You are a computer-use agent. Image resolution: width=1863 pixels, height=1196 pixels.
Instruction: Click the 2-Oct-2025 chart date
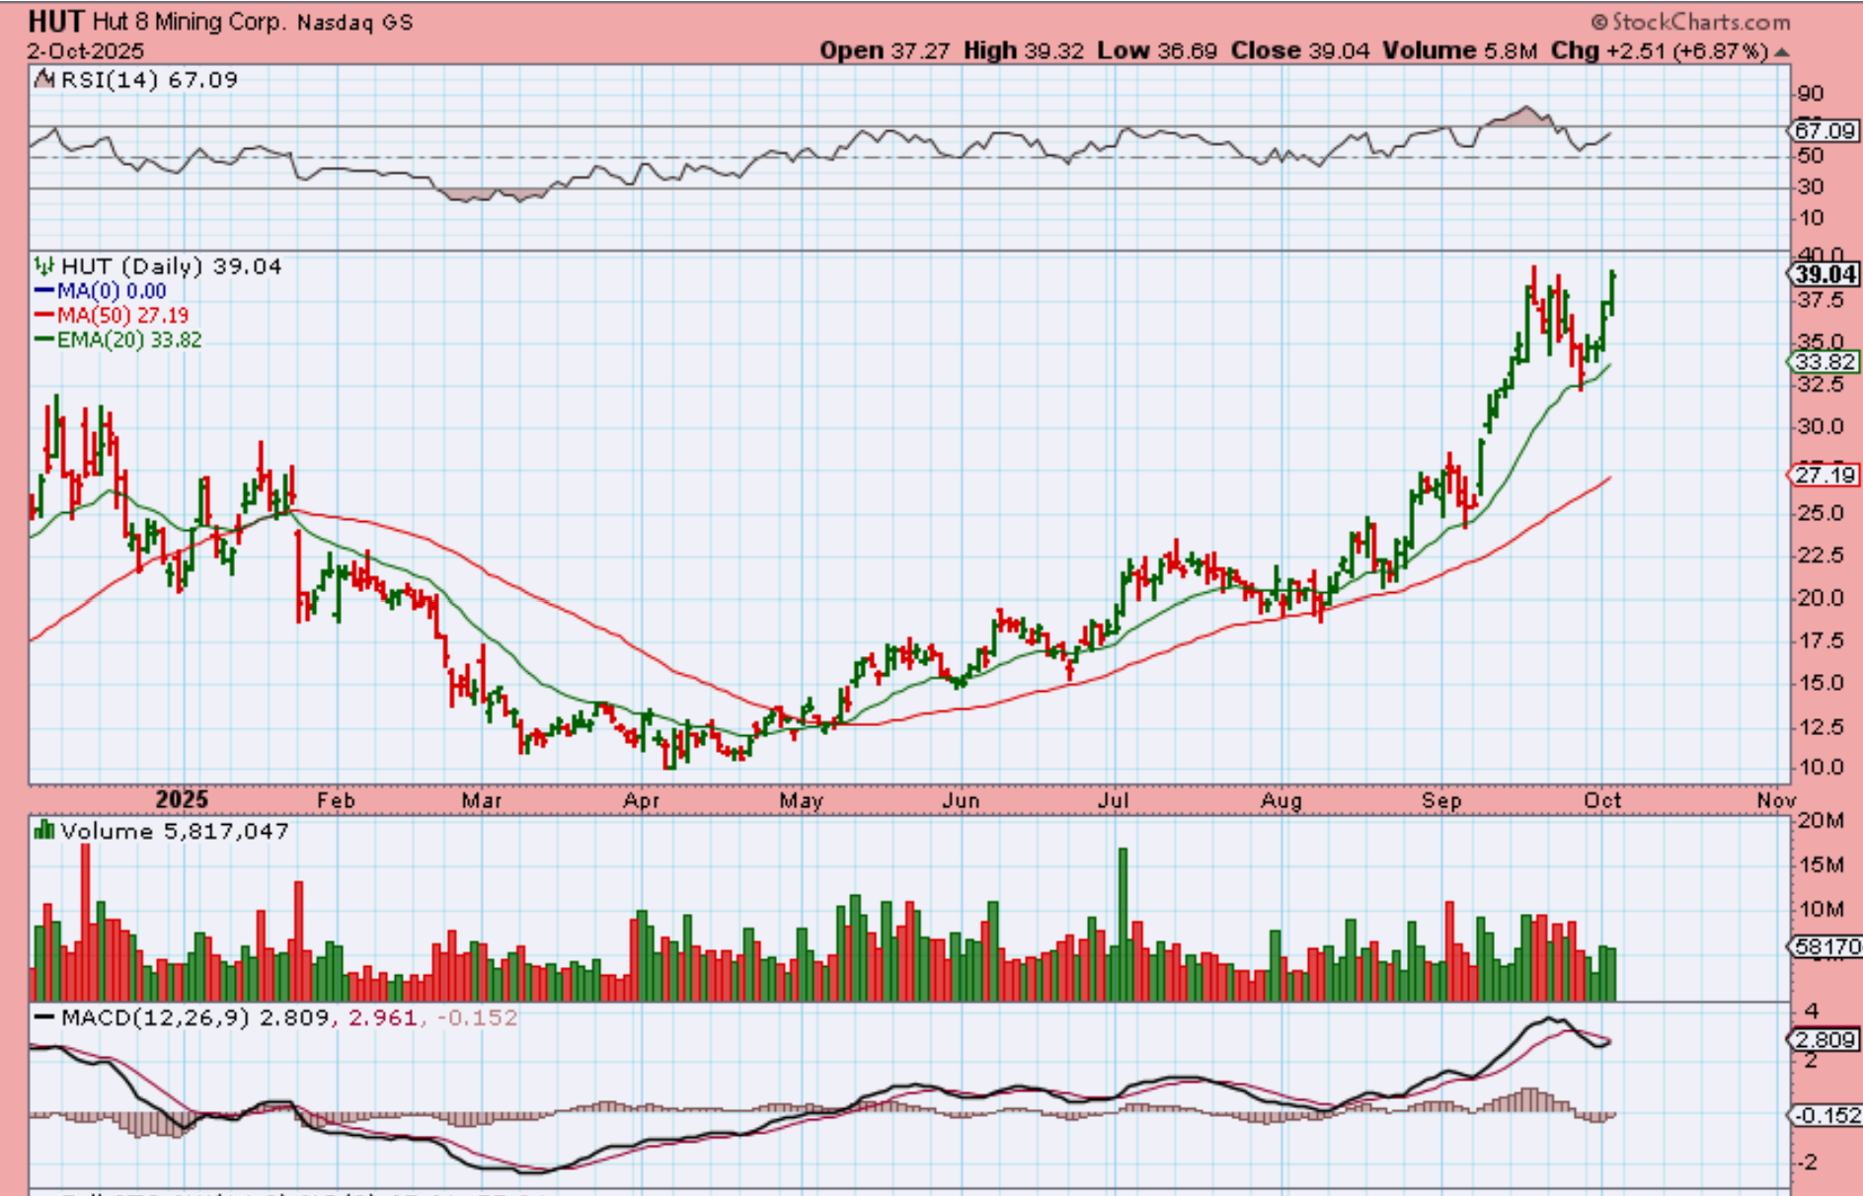tap(85, 51)
